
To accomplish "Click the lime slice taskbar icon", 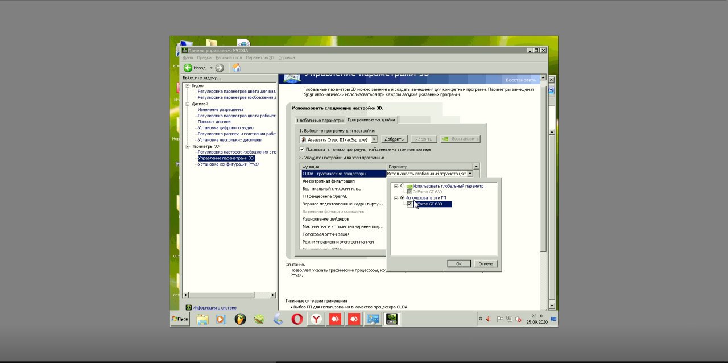I will (x=259, y=319).
